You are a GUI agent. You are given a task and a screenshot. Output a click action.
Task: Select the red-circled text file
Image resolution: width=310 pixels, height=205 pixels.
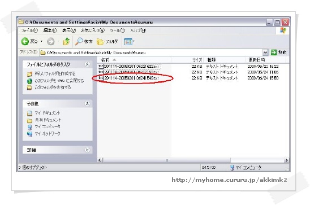point(128,78)
